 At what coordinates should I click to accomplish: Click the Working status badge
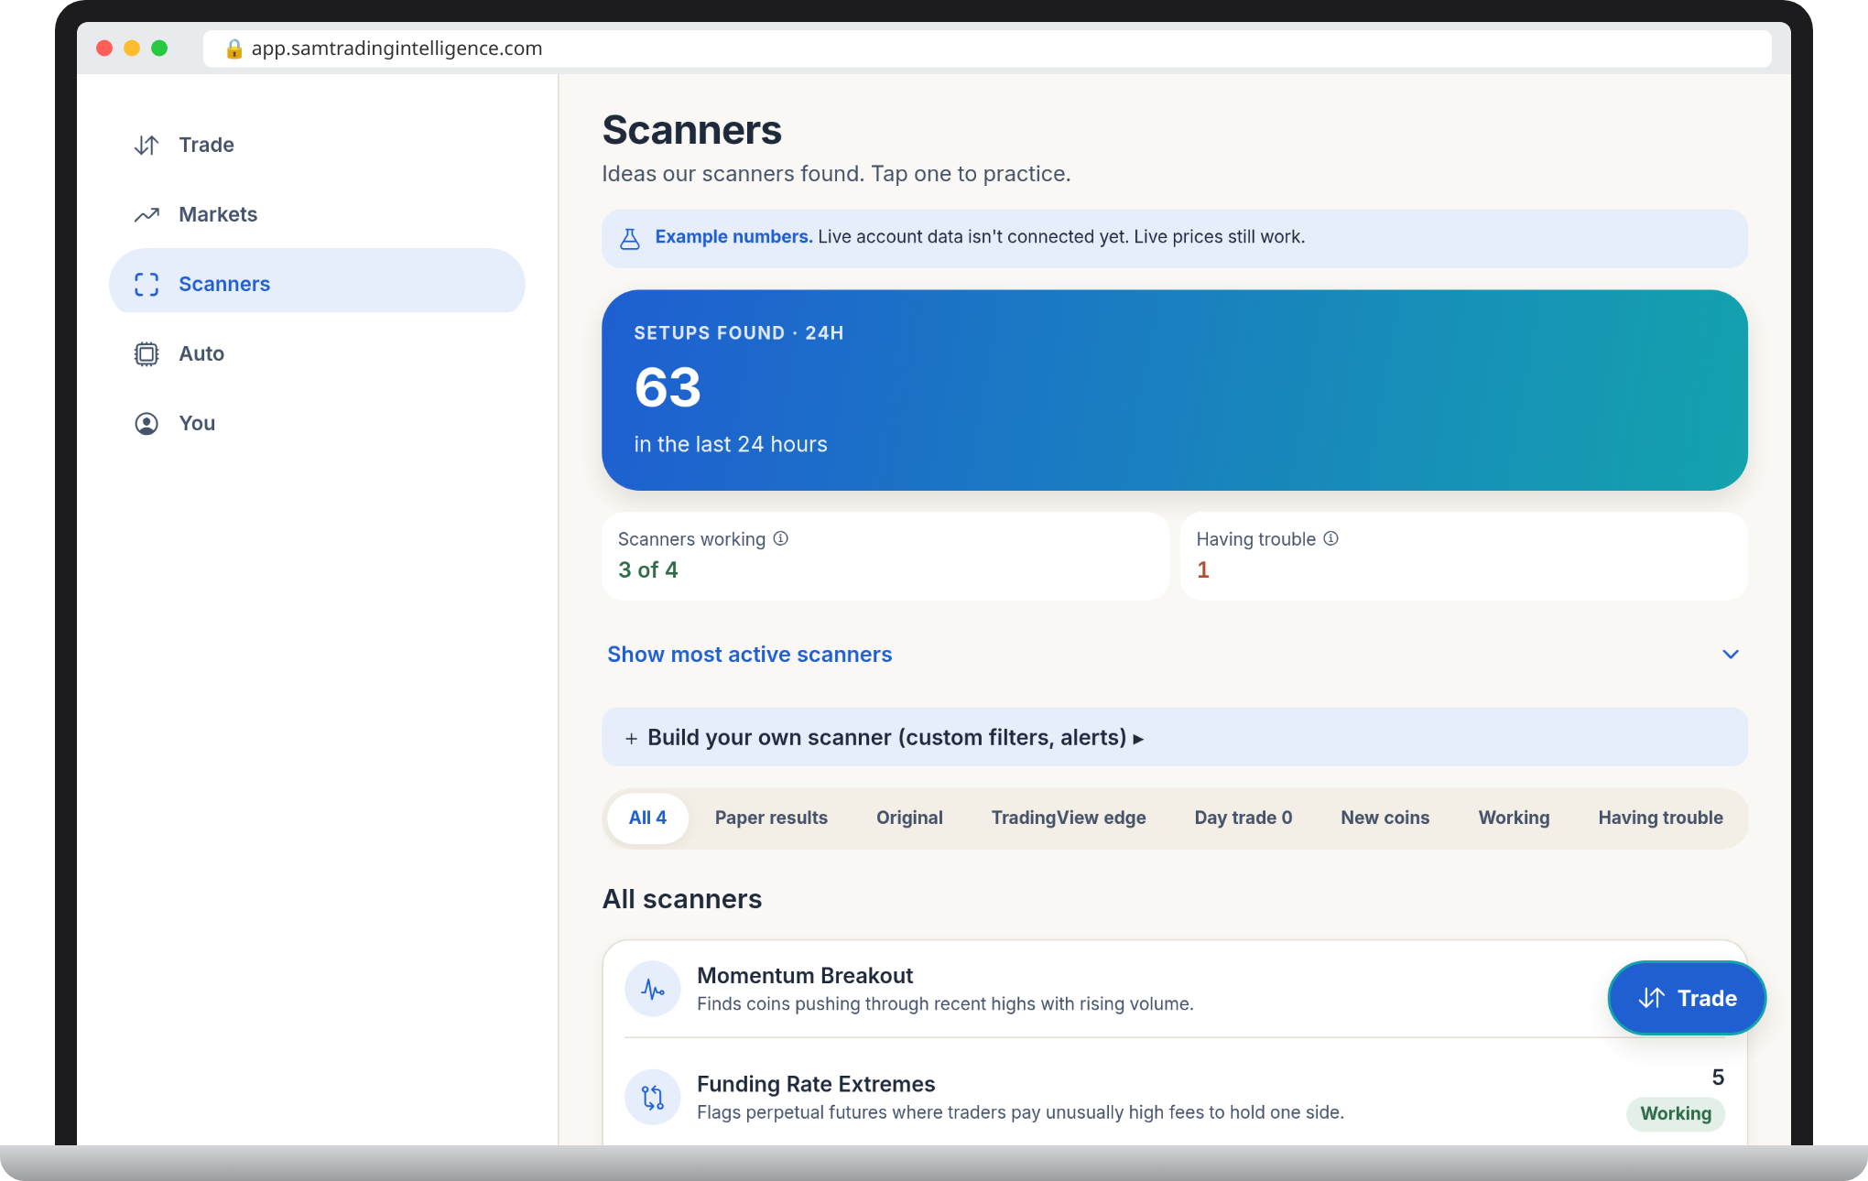(1676, 1113)
